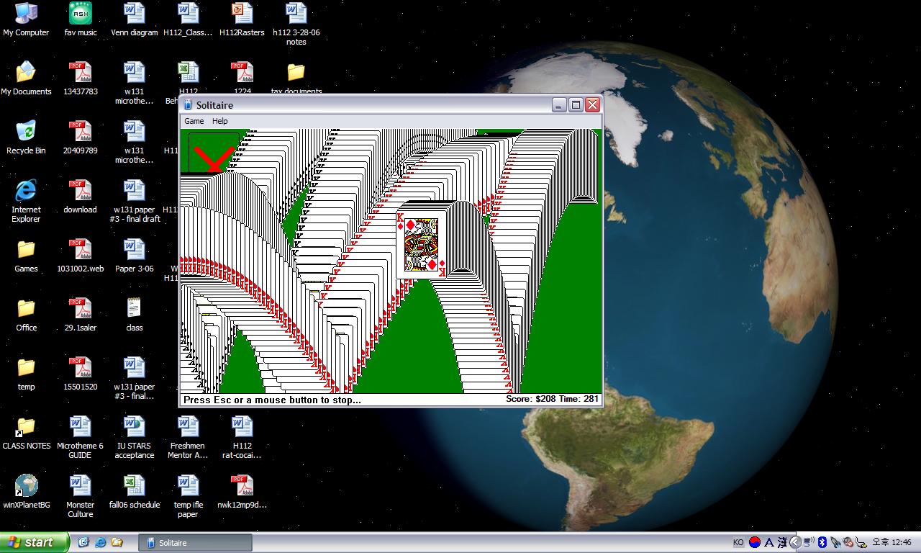
Task: Select the H112Rasters PowerPoint file
Action: coord(242,19)
